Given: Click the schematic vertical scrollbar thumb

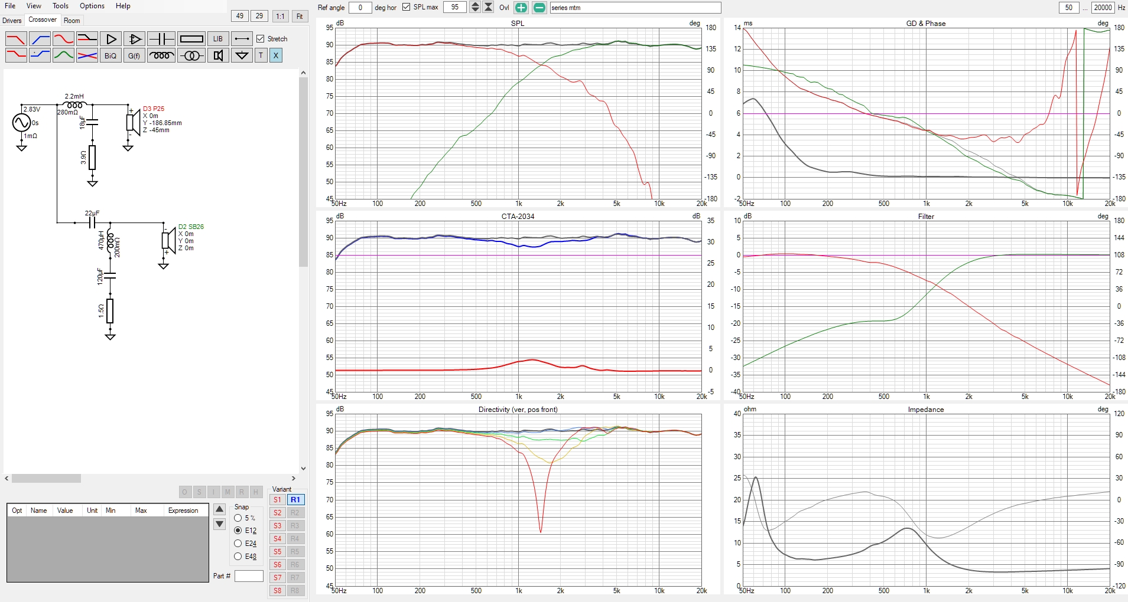Looking at the screenshot, I should point(303,172).
